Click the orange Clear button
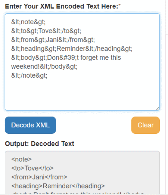This screenshot has height=195, width=168. point(146,125)
